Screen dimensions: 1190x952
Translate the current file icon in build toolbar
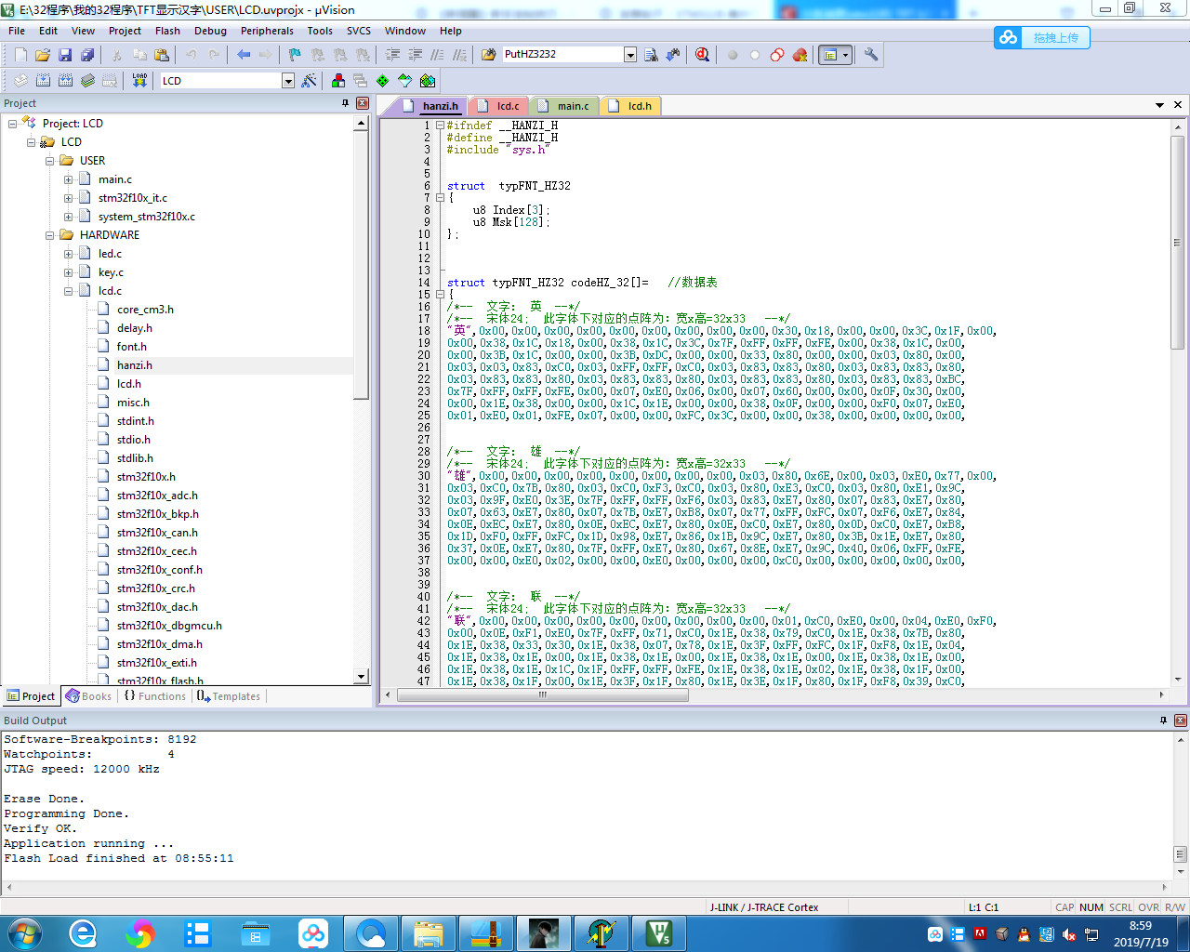20,81
